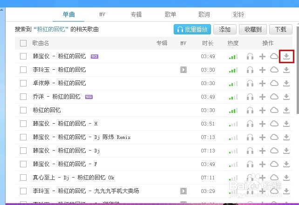Go to the 歌词 tab

204,14
